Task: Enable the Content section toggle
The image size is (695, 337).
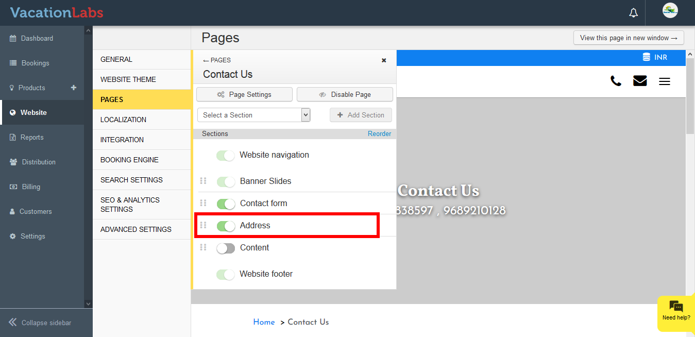Action: (x=226, y=248)
